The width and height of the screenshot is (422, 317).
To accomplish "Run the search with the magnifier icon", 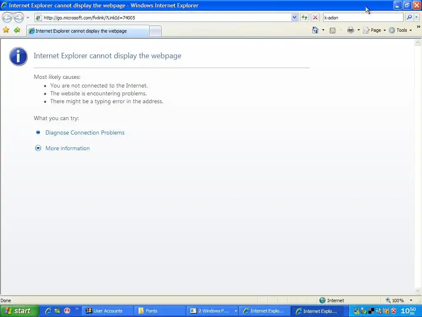I will [409, 17].
